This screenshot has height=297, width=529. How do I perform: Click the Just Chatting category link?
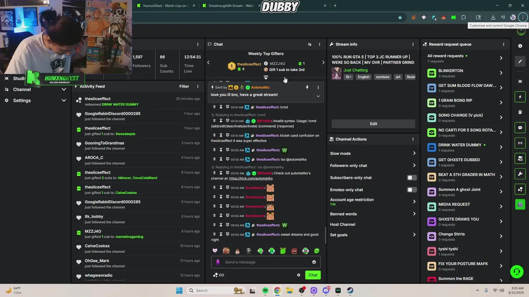(355, 70)
